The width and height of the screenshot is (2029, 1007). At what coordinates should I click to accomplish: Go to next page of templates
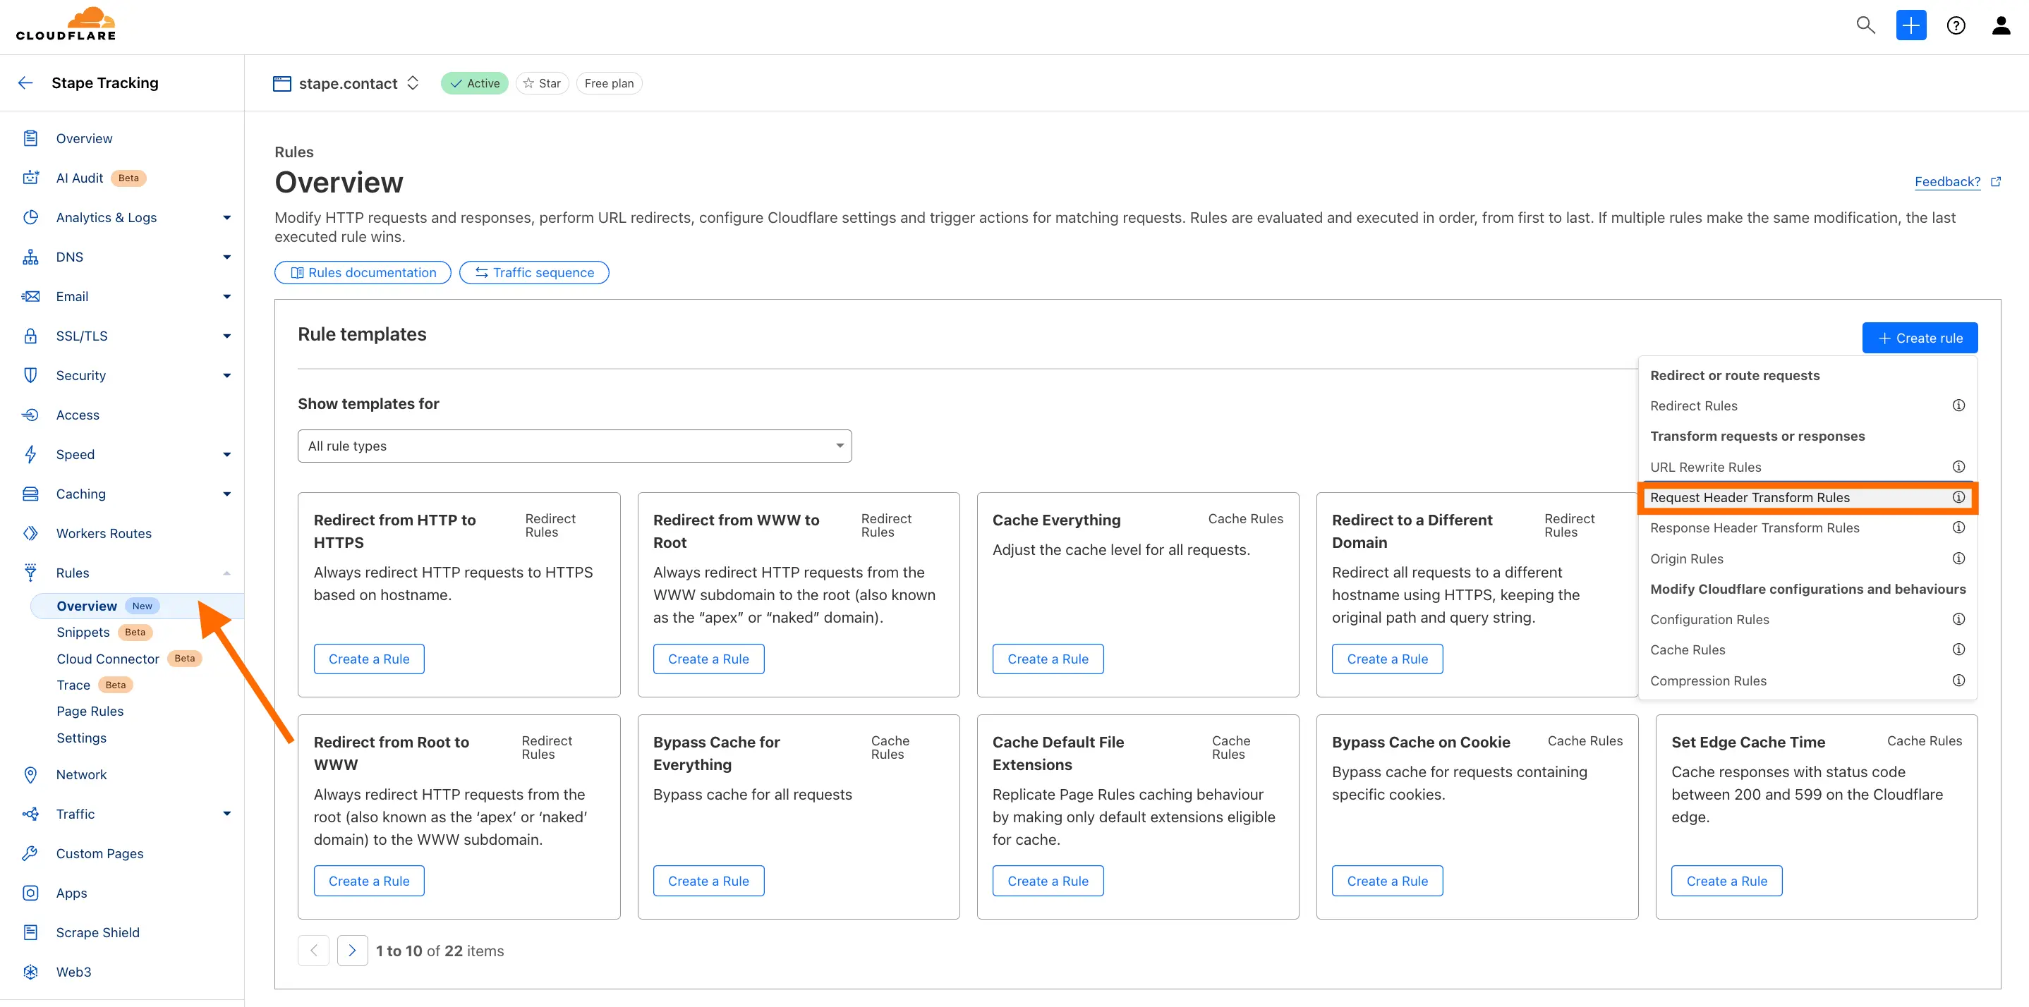click(352, 951)
